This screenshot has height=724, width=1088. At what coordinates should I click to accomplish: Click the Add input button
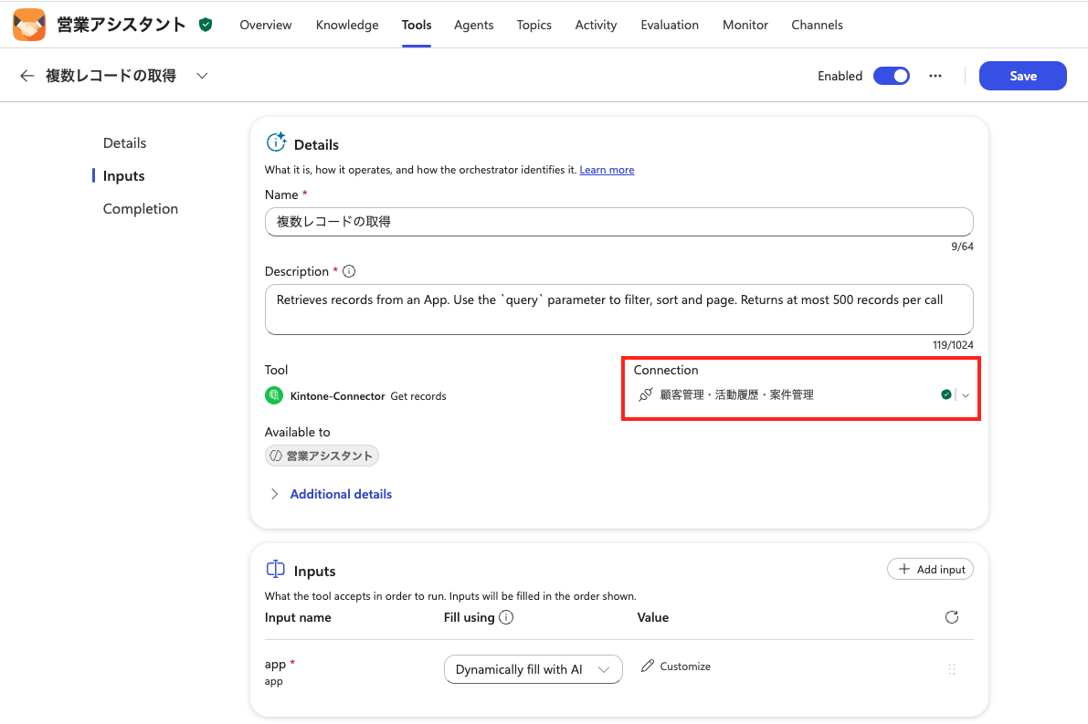pos(931,570)
